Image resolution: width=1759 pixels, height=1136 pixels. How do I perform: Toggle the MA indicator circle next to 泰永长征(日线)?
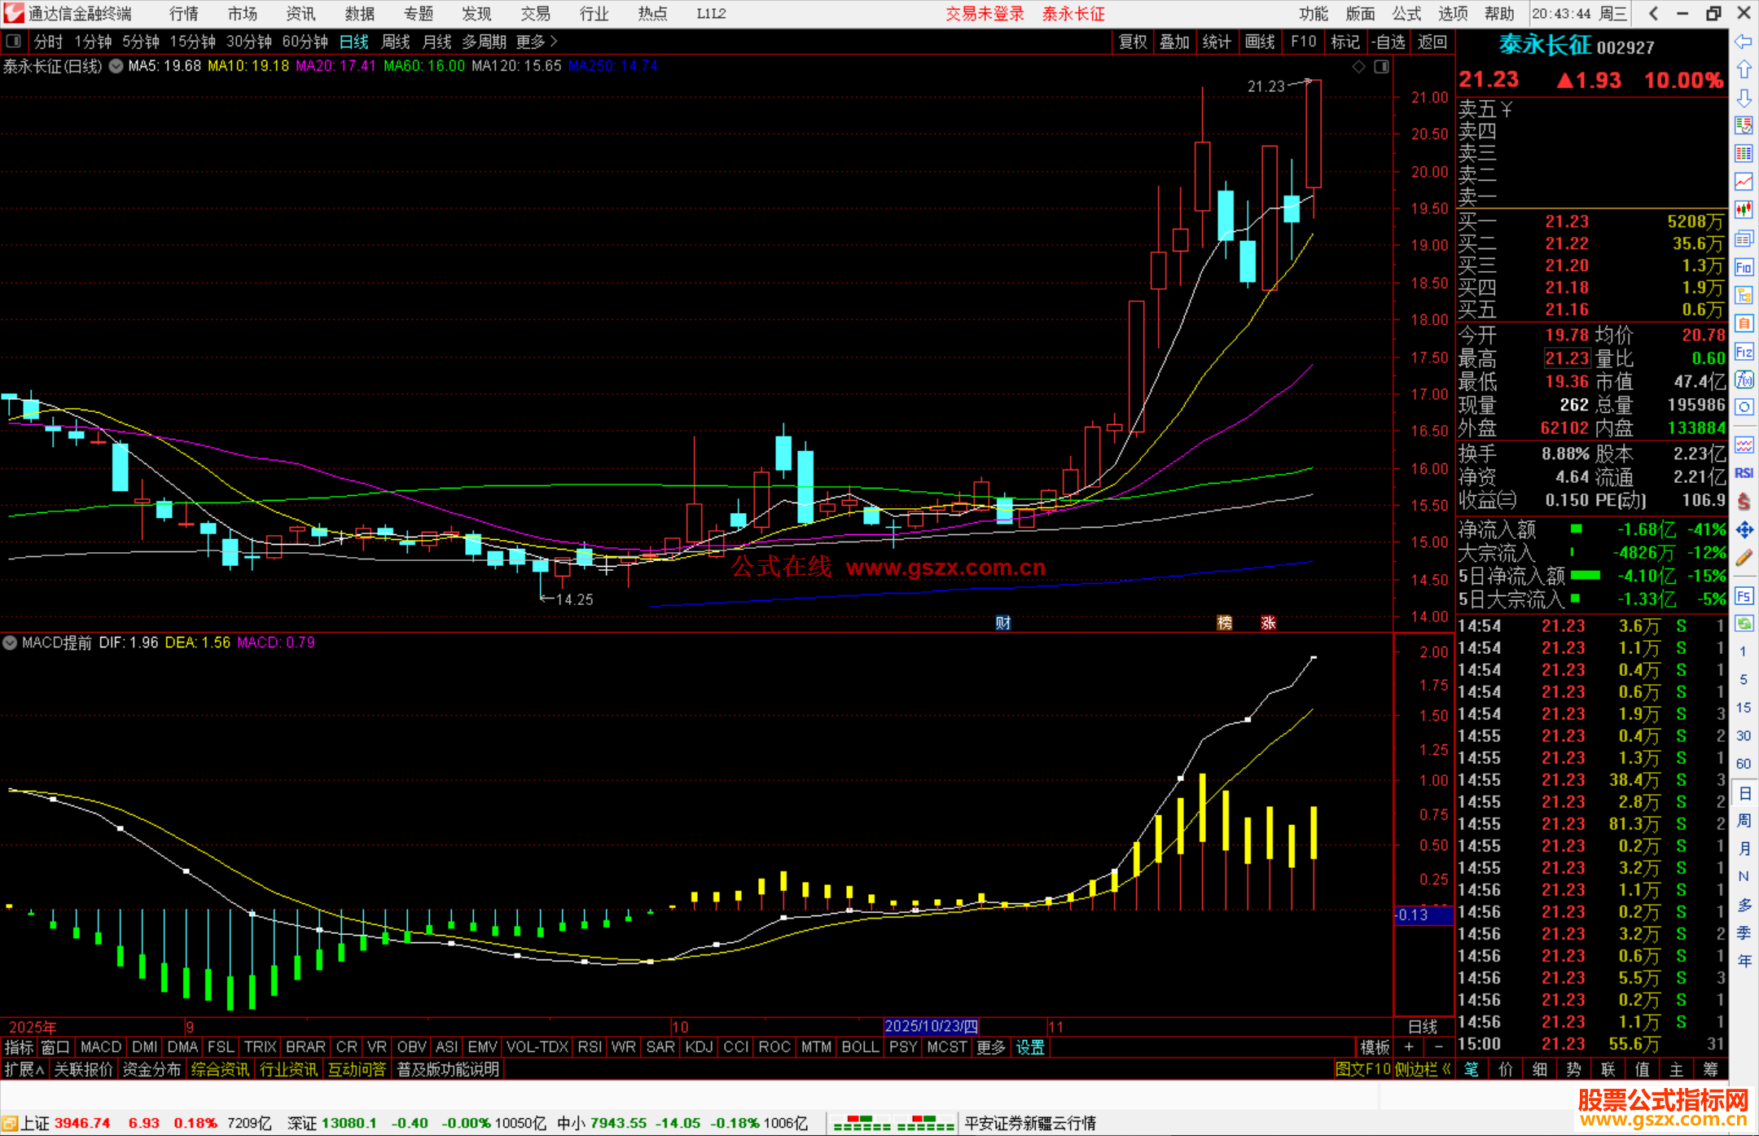click(x=116, y=67)
